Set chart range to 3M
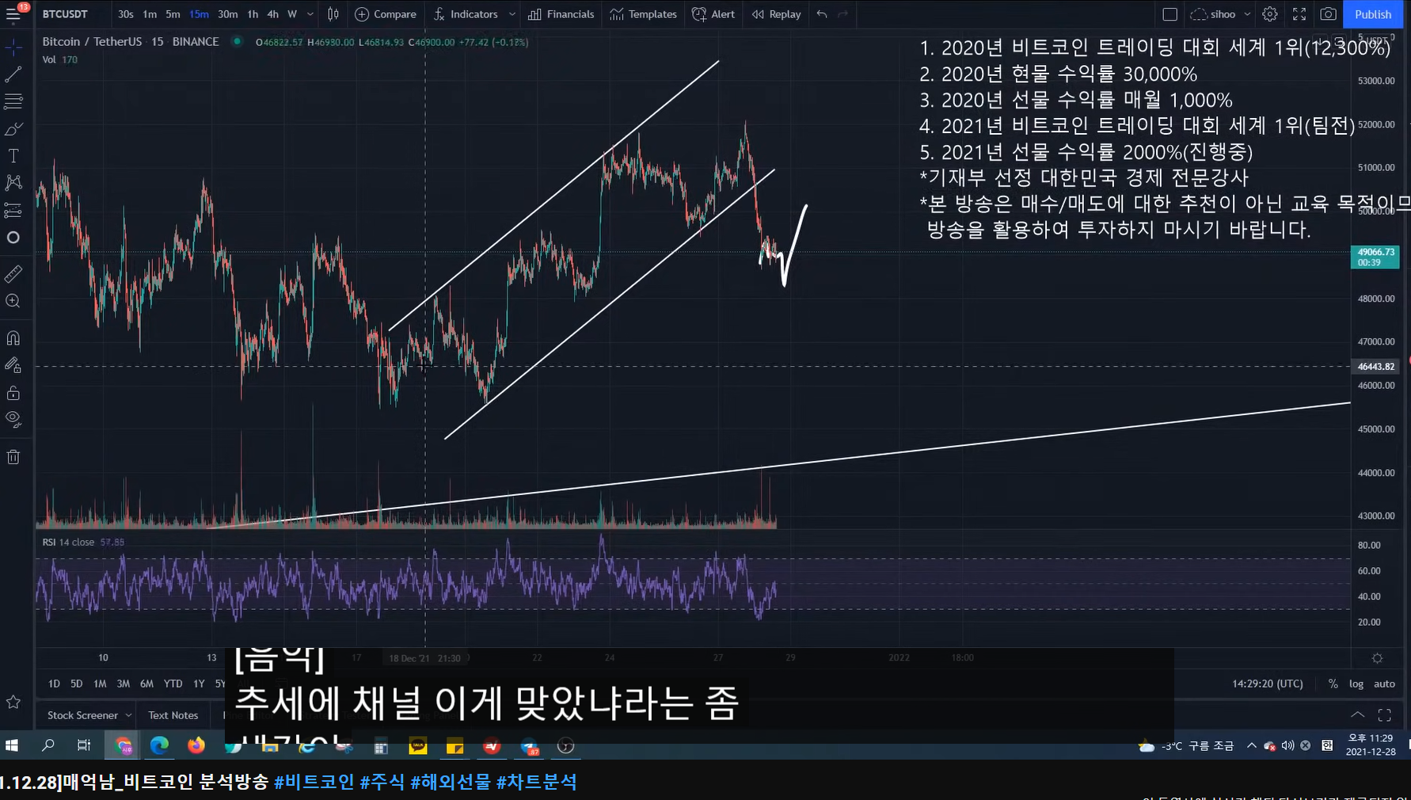This screenshot has height=800, width=1411. (123, 684)
